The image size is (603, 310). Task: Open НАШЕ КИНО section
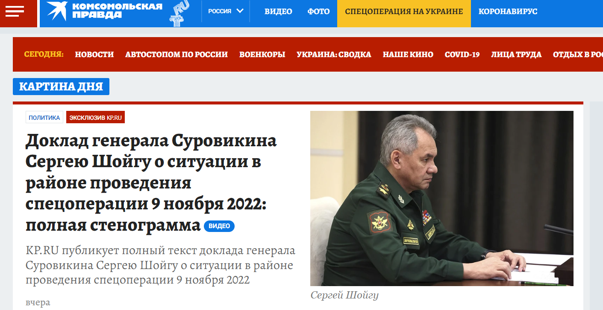point(408,54)
